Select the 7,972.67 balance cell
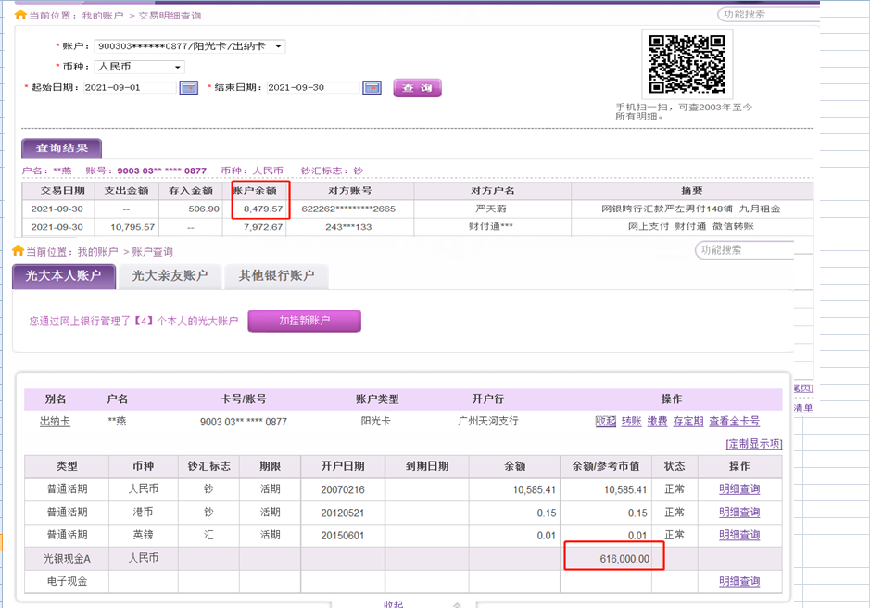870x608 pixels. click(x=255, y=227)
